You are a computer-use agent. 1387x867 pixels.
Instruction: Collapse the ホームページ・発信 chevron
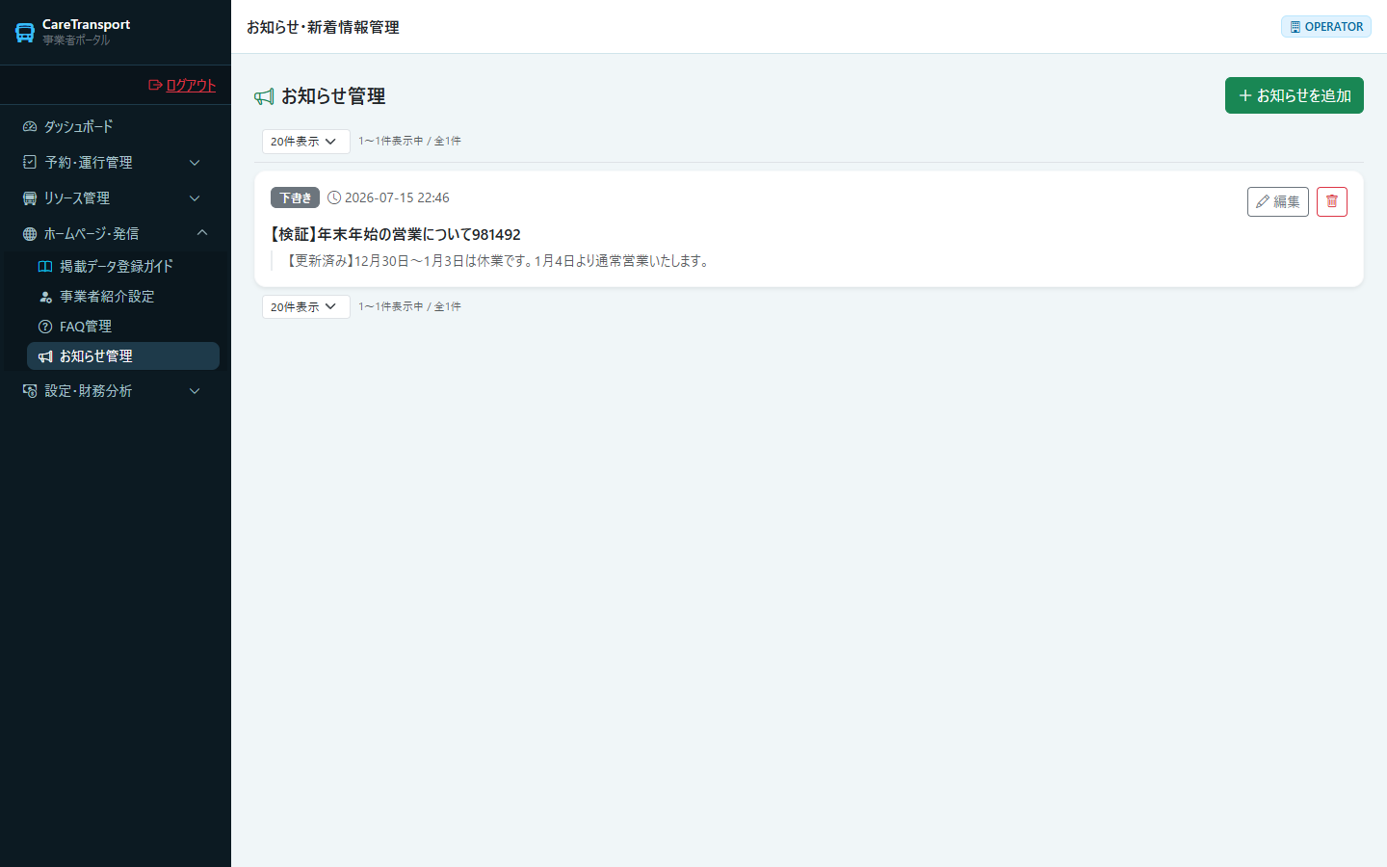pyautogui.click(x=202, y=233)
